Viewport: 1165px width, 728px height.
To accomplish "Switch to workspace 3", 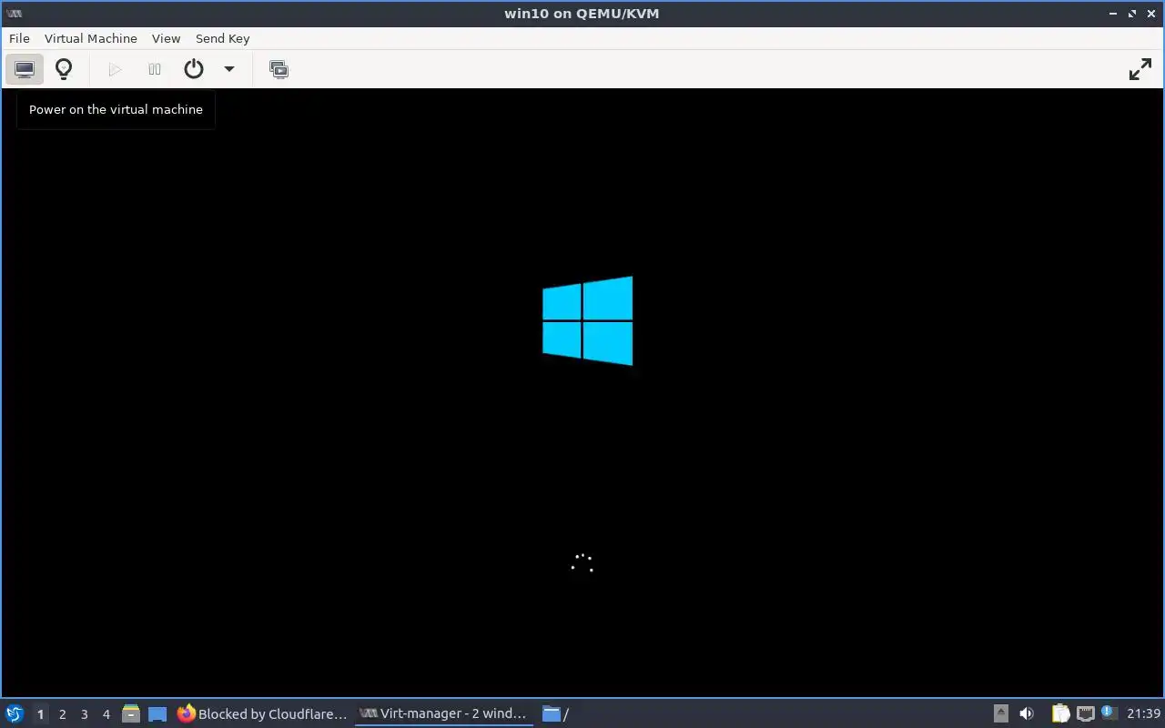I will click(x=84, y=714).
